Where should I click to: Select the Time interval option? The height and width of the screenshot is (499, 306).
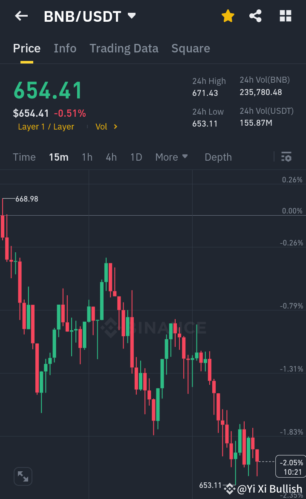[24, 157]
